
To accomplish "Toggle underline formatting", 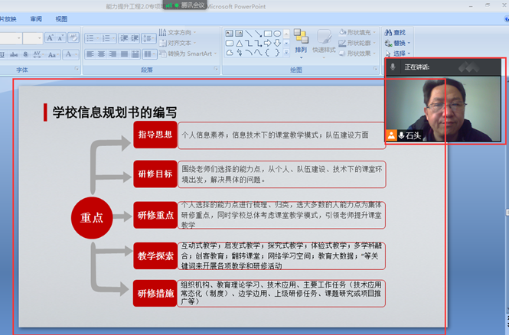I will pyautogui.click(x=2, y=54).
